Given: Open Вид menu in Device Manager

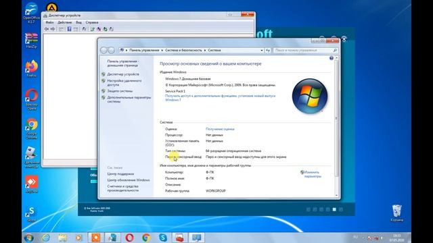Looking at the screenshot, I should coord(78,22).
